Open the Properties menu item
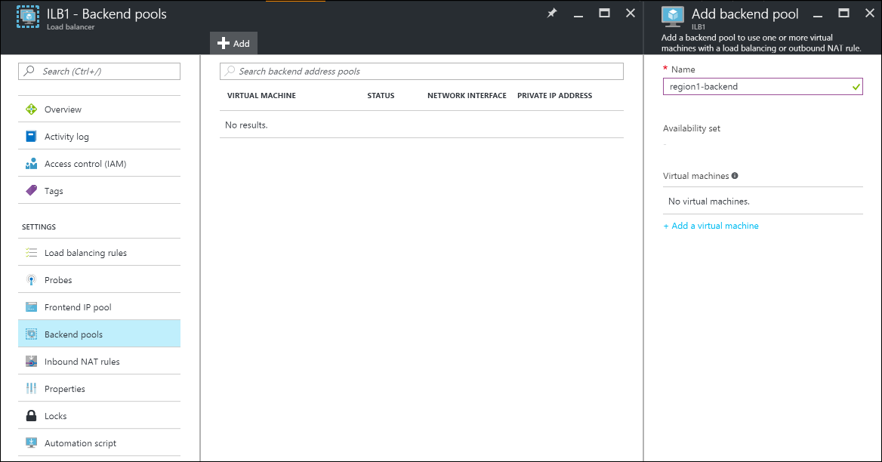The image size is (882, 462). coord(64,389)
